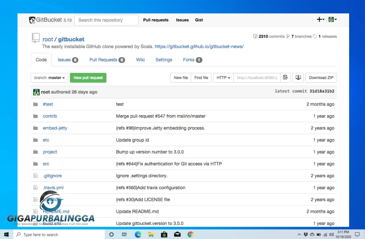Open the HTTP protocol dropdown
Image resolution: width=365 pixels, height=239 pixels.
coord(223,78)
